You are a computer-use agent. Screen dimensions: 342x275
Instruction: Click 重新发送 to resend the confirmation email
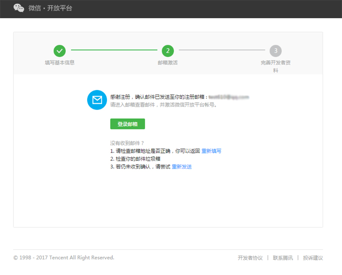[x=182, y=167]
